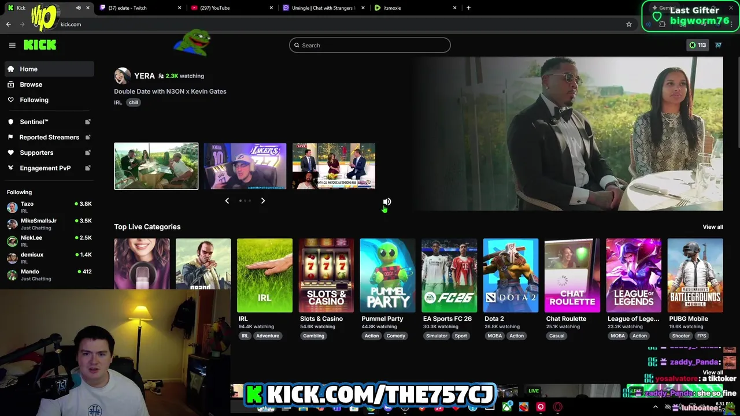
Task: Click the search magnifier icon
Action: coord(297,45)
